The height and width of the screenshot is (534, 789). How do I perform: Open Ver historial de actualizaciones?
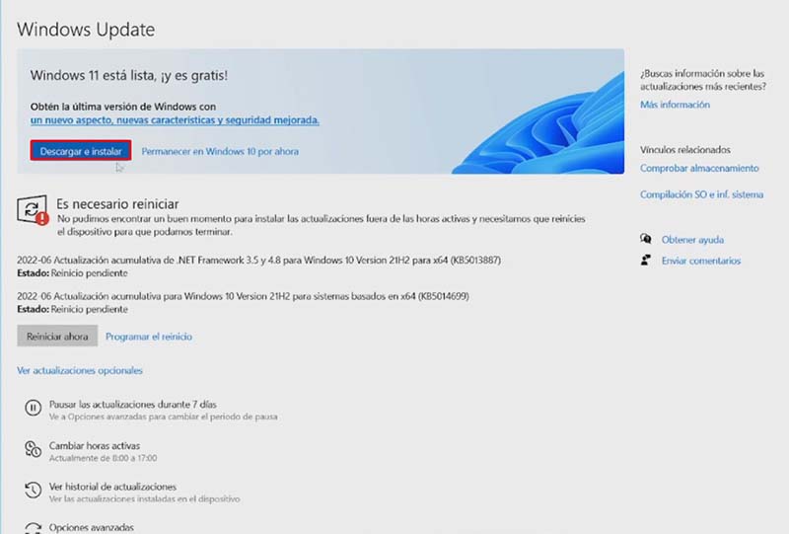pos(112,487)
